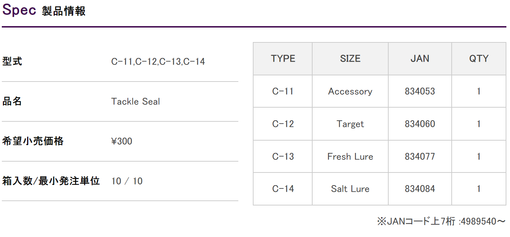Click the Fresh Lure size cell
The width and height of the screenshot is (510, 237).
[x=350, y=157]
